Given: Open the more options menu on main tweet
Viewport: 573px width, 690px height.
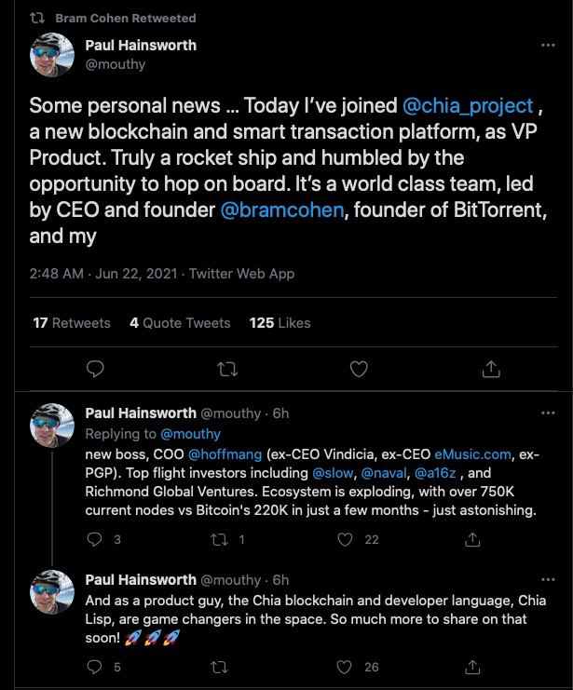Looking at the screenshot, I should click(548, 45).
